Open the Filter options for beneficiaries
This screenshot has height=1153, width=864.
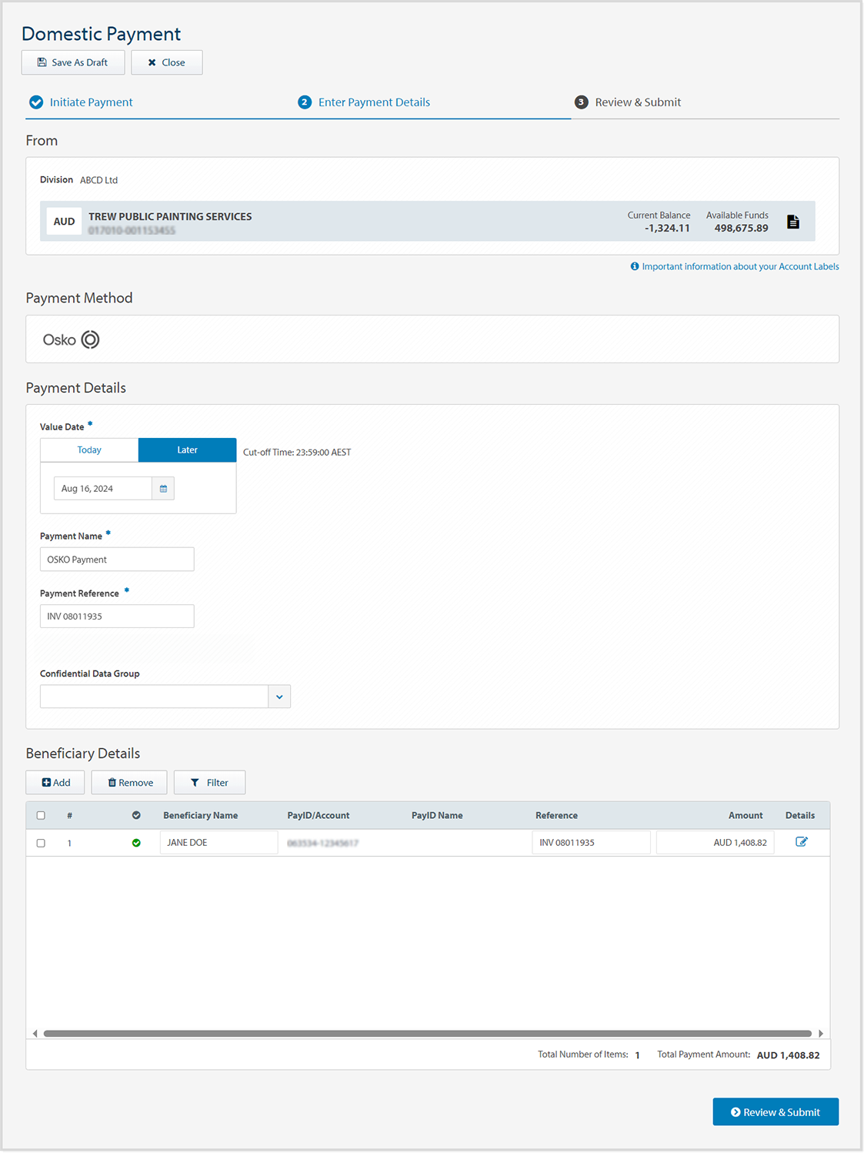coord(209,783)
